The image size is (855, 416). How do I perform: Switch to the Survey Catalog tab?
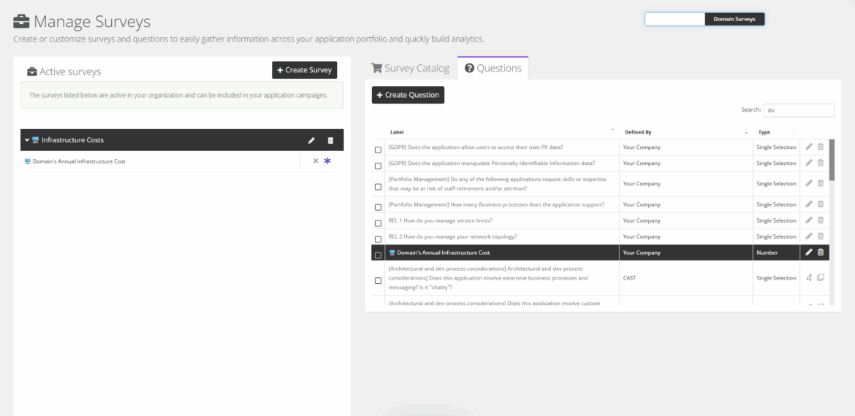click(411, 69)
